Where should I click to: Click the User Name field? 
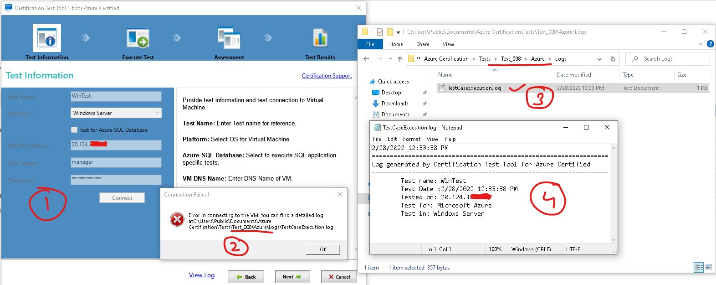(x=116, y=162)
